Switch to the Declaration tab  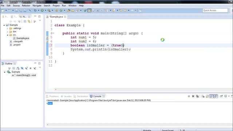coord(81,96)
